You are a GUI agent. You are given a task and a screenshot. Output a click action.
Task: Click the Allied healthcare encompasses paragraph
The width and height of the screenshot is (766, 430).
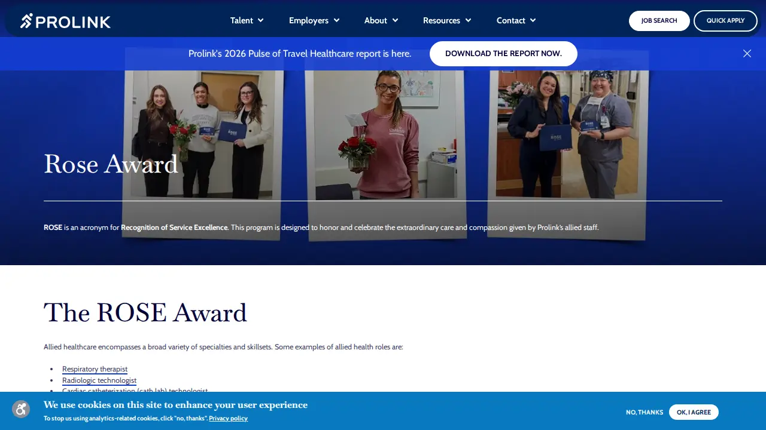(x=223, y=347)
